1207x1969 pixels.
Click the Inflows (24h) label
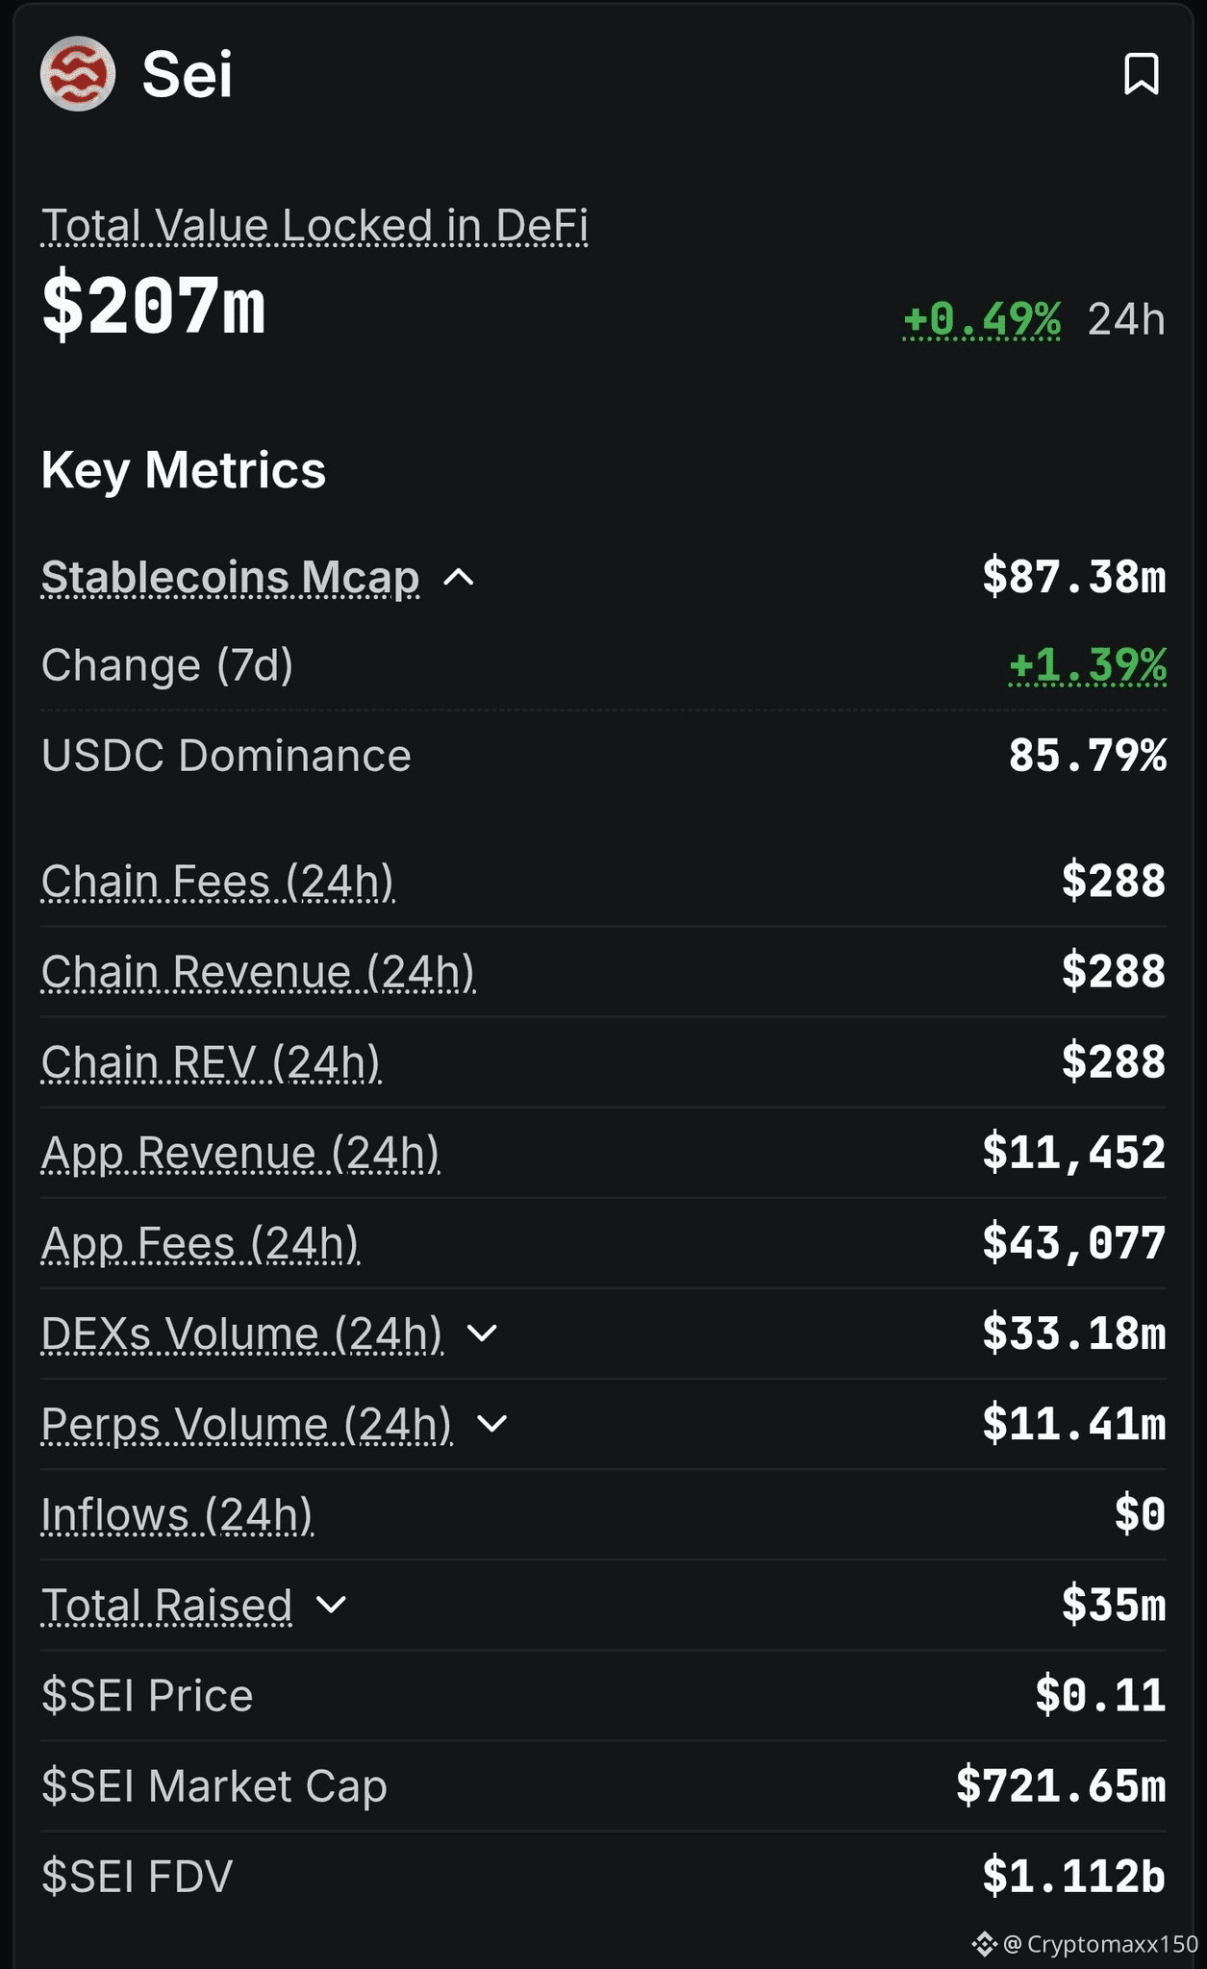[x=178, y=1514]
